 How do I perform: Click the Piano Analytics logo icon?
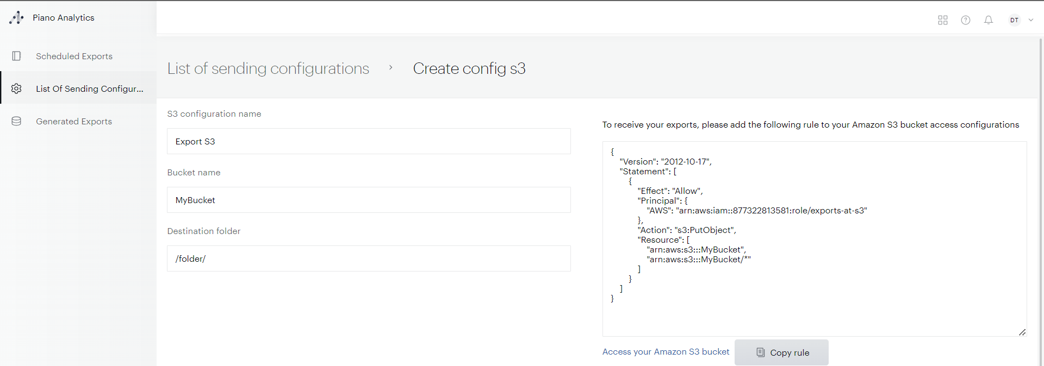click(x=16, y=18)
